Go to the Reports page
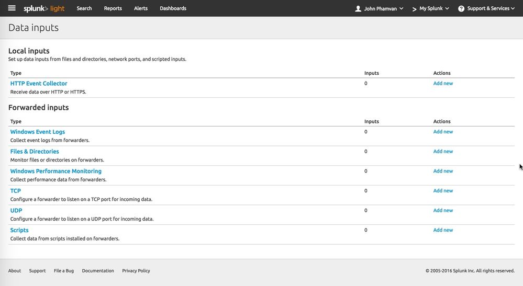The width and height of the screenshot is (523, 286). point(113,8)
